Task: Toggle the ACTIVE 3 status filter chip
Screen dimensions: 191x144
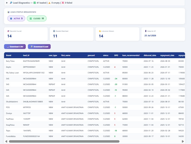Action: 16,18
